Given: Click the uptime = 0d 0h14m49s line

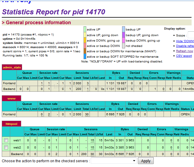Looking at the screenshot, I should 19,39.
